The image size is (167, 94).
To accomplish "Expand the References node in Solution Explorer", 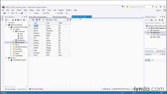I will pos(148,32).
